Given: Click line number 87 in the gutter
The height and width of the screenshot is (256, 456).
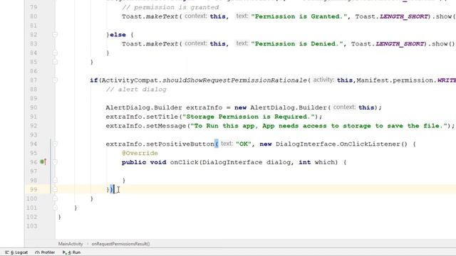Looking at the screenshot, I should coord(33,80).
